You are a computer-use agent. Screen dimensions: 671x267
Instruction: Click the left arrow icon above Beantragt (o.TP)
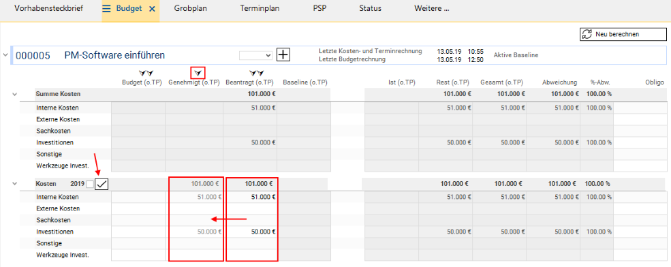[253, 74]
